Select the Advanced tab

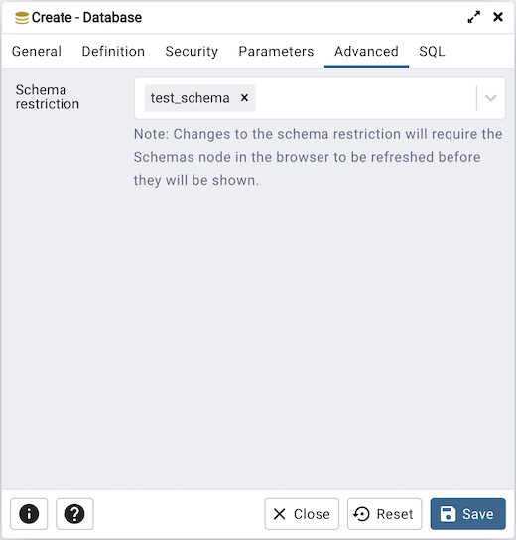coord(366,51)
